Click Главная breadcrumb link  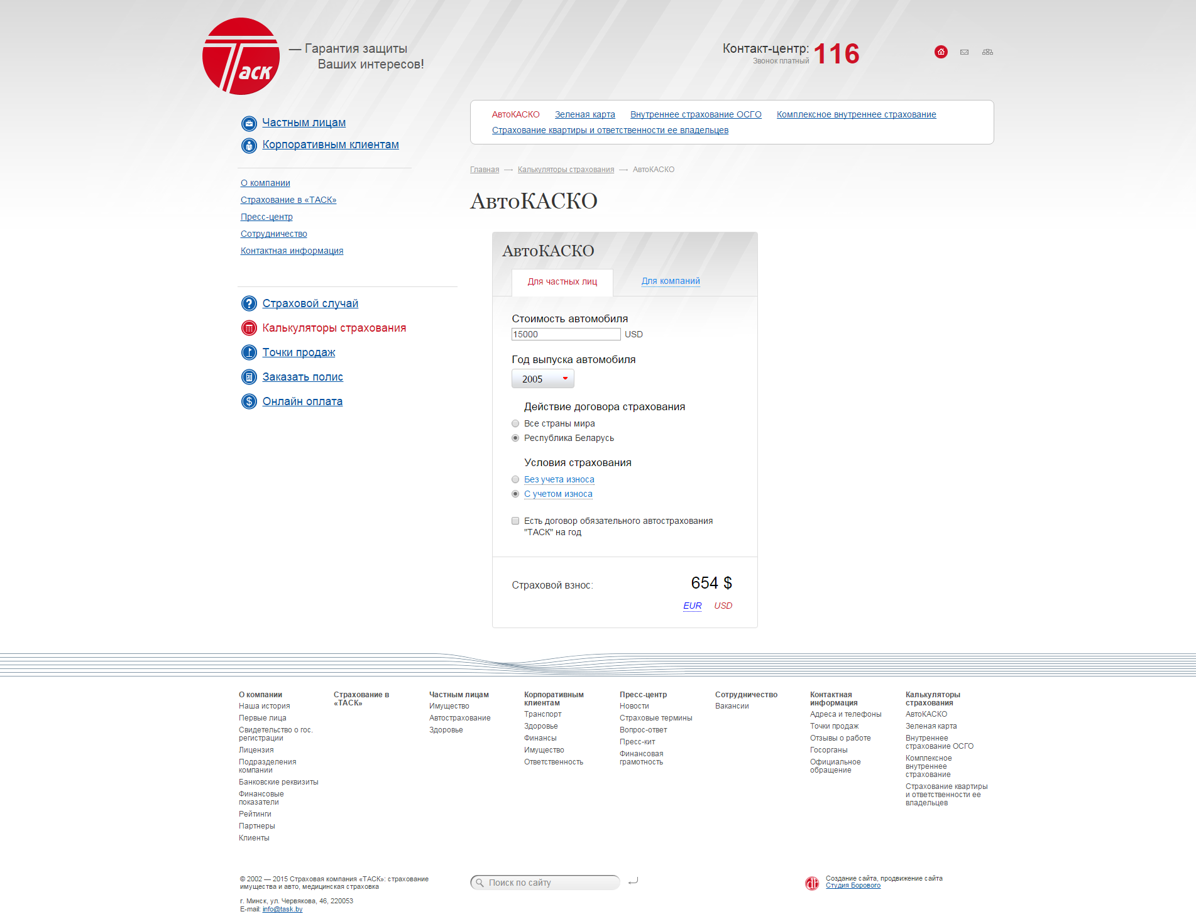[x=485, y=170]
